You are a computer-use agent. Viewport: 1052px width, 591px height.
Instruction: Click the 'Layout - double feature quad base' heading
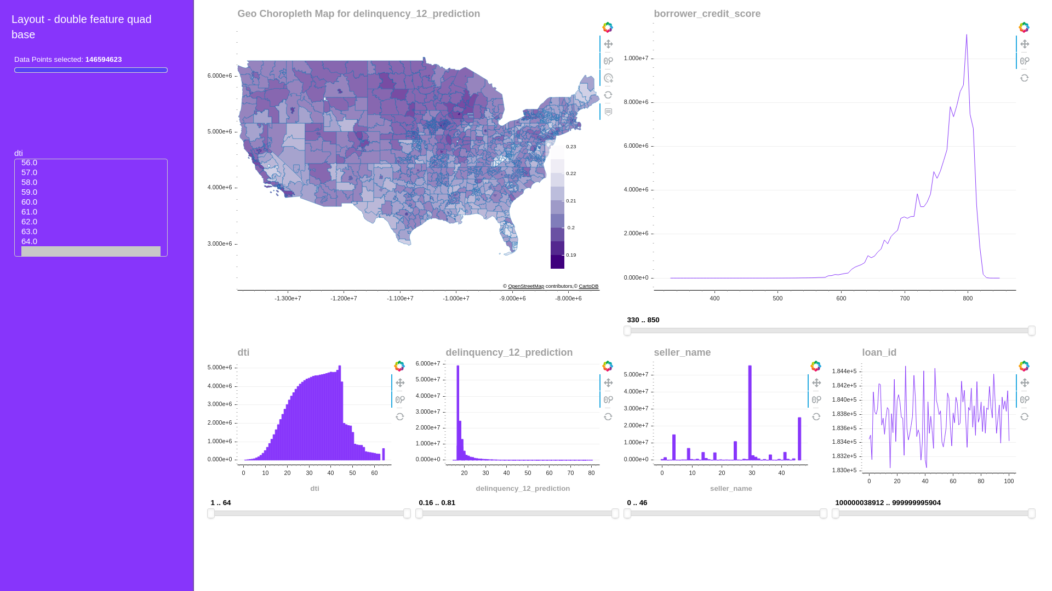[82, 27]
